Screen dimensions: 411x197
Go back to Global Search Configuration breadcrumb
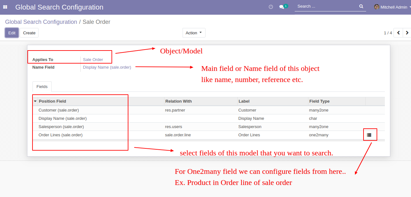coord(41,22)
